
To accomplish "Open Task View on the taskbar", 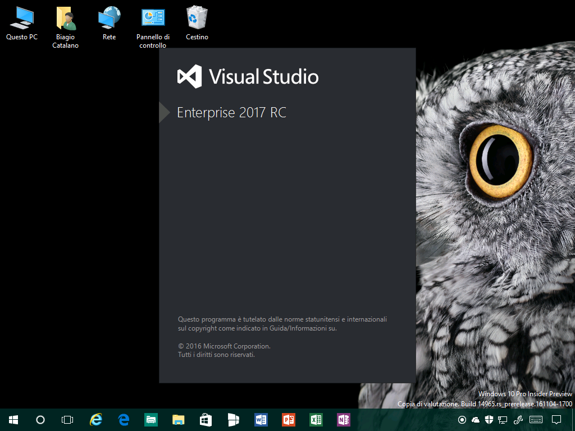I will pyautogui.click(x=67, y=420).
